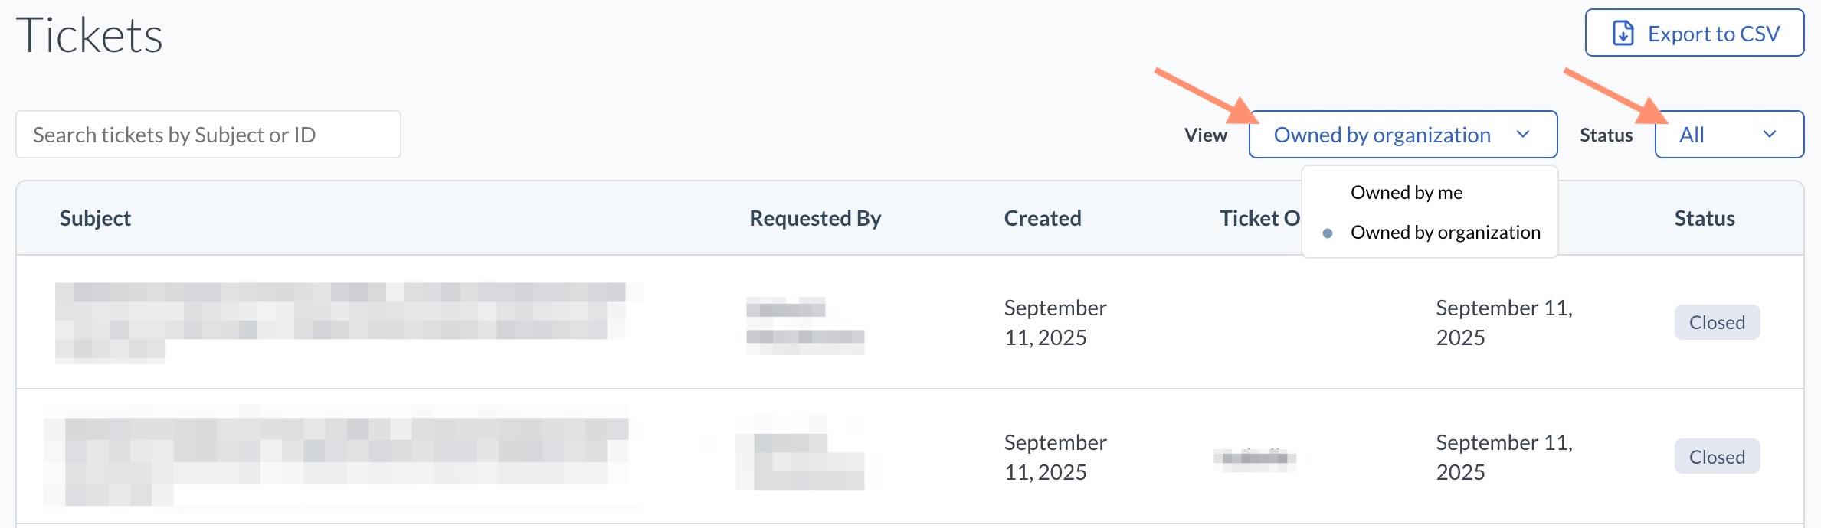1821x528 pixels.
Task: Open the second ticket's blurred subject
Action: click(x=341, y=457)
